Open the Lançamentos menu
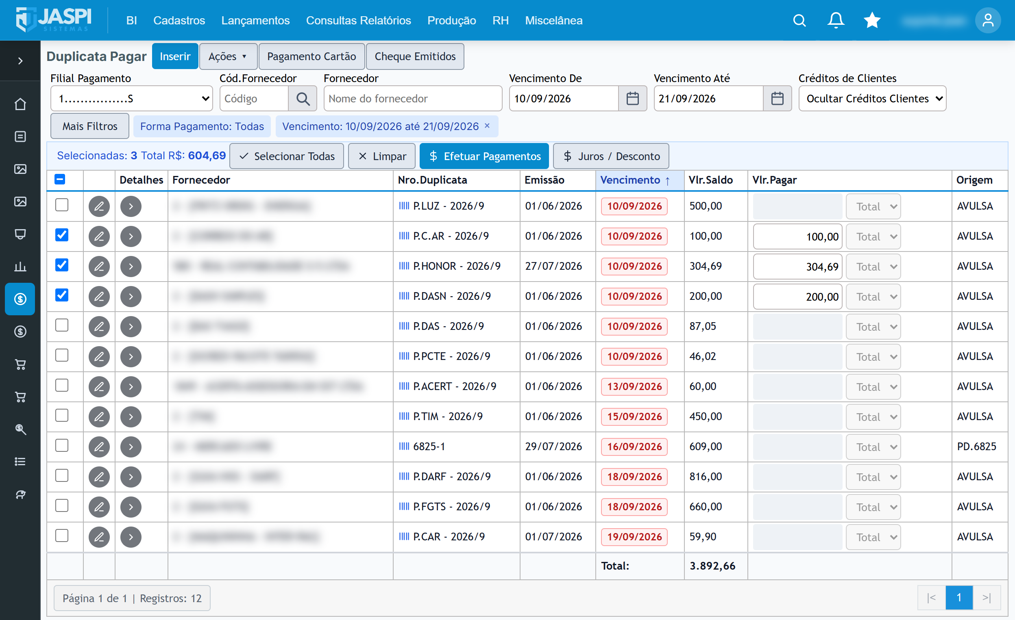Image resolution: width=1015 pixels, height=620 pixels. tap(255, 20)
